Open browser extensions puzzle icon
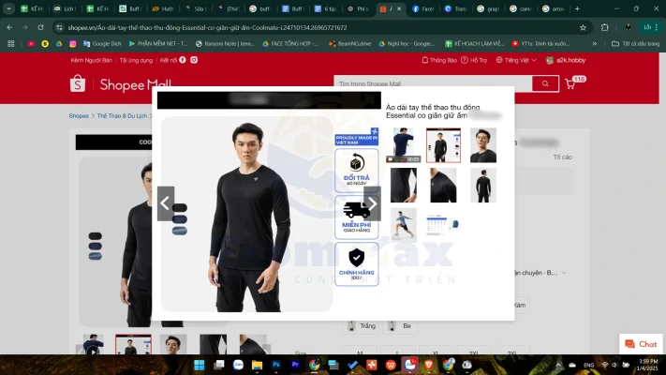 click(x=605, y=27)
